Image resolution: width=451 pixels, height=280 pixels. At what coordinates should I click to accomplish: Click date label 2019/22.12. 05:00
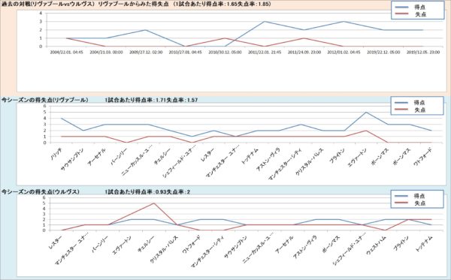tap(383, 53)
